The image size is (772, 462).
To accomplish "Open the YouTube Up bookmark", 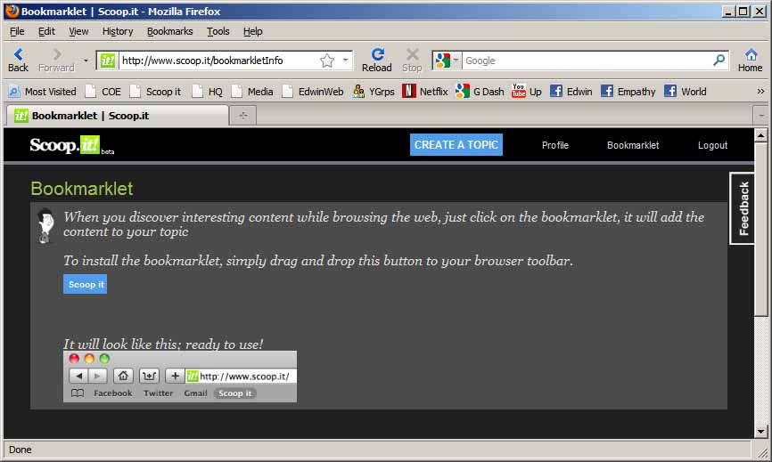I will [x=526, y=91].
